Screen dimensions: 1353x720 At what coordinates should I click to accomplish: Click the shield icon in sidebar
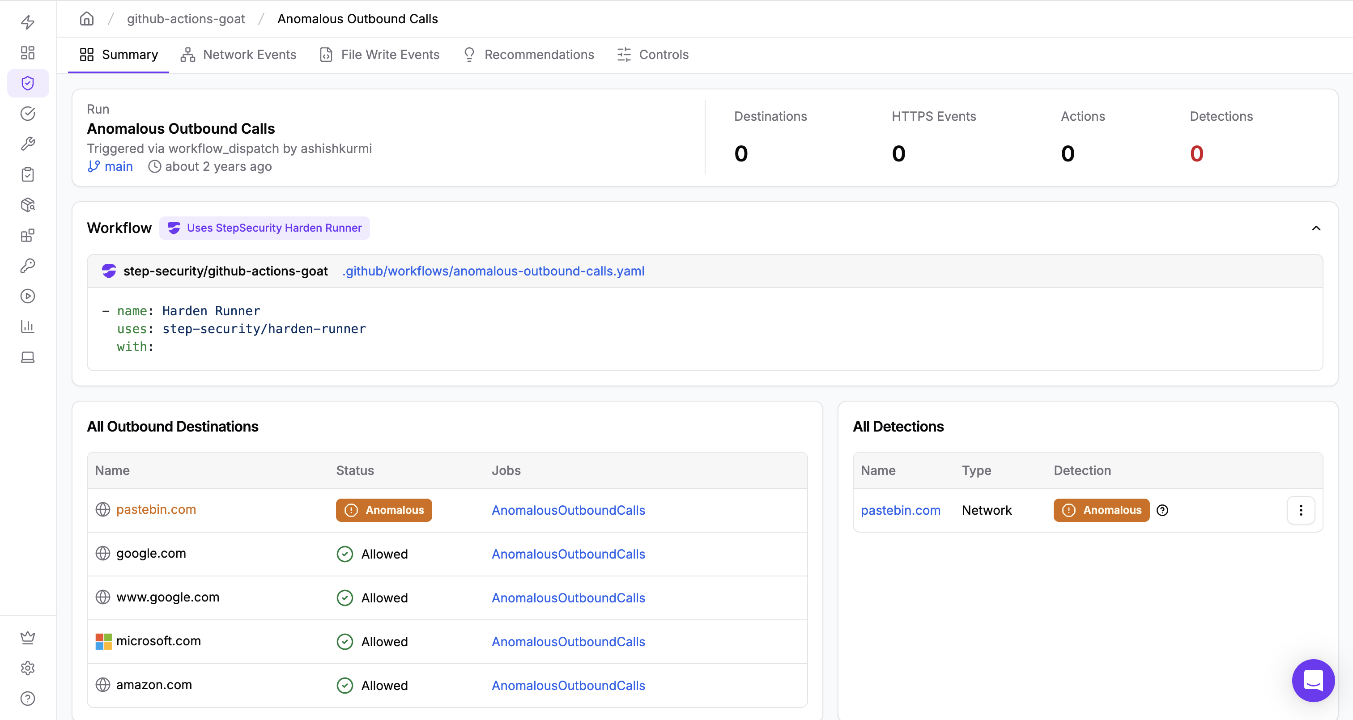pos(28,83)
